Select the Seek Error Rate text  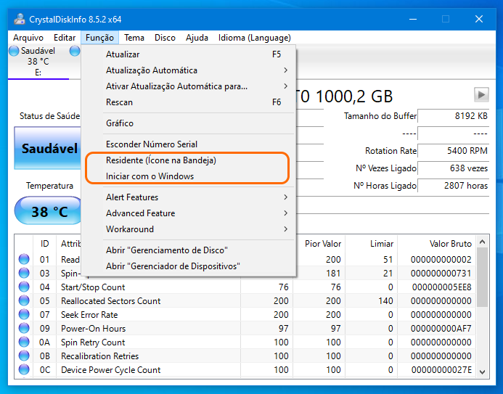point(89,314)
